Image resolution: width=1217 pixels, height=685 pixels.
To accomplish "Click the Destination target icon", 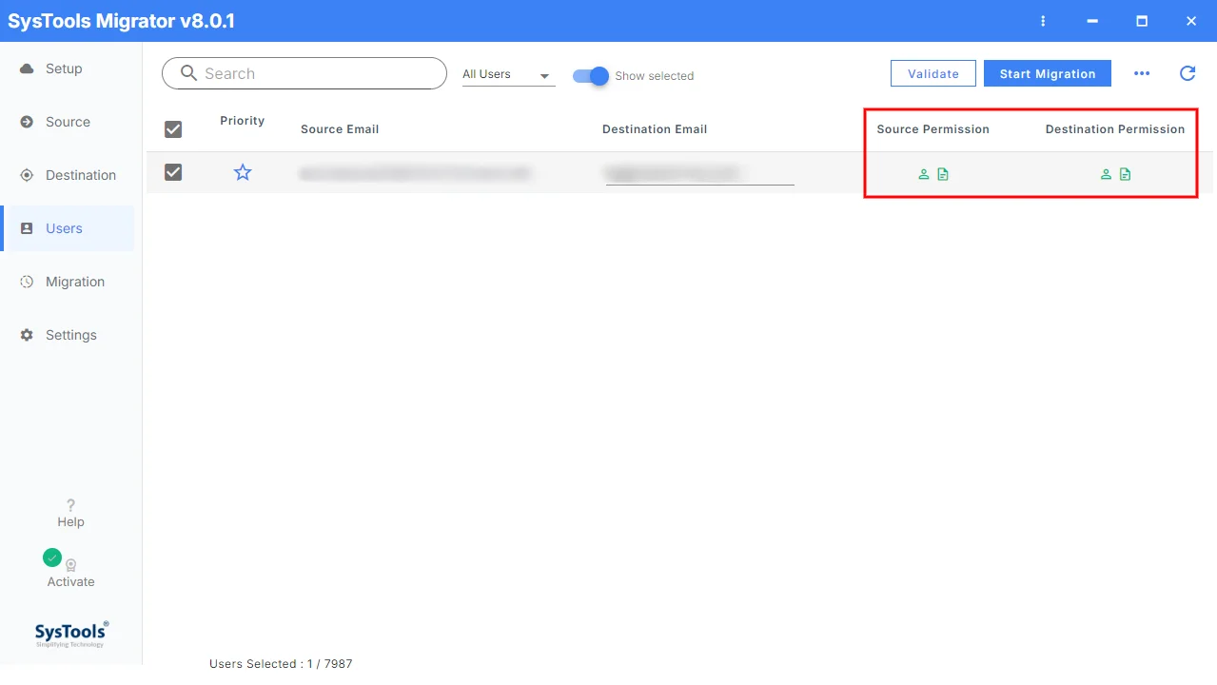I will click(27, 175).
